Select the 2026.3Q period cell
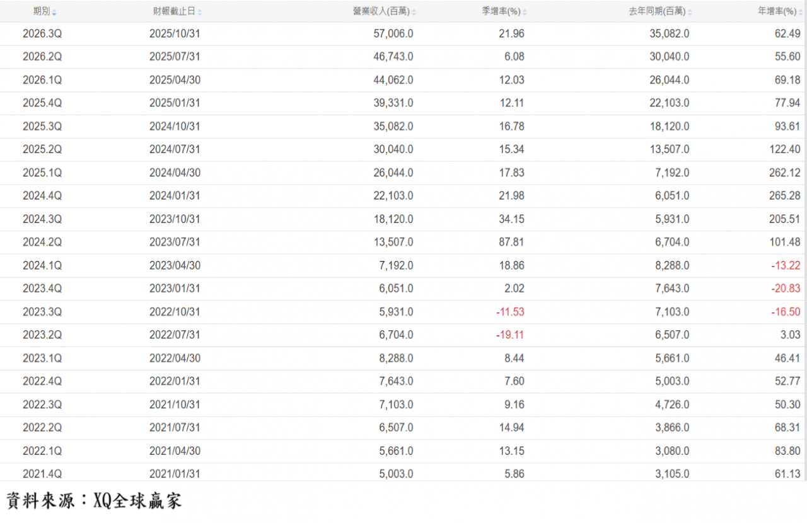 coord(42,33)
